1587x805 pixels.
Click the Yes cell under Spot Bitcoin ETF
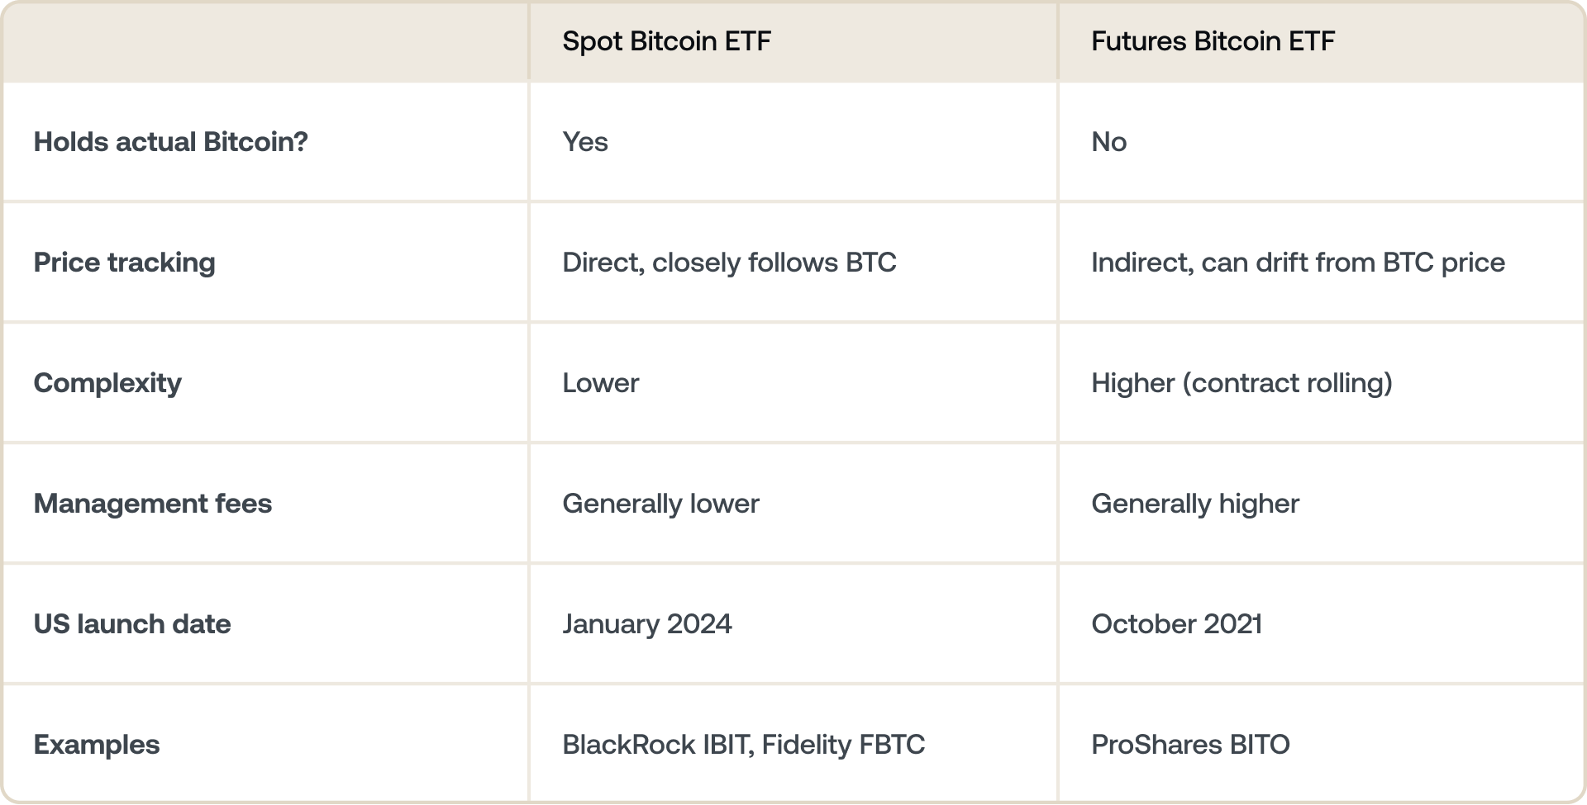(585, 142)
